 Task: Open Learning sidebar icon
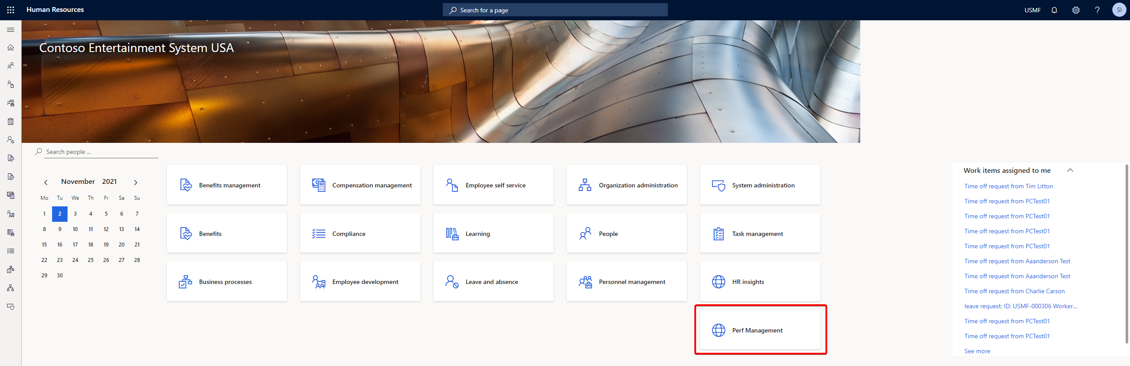(11, 232)
